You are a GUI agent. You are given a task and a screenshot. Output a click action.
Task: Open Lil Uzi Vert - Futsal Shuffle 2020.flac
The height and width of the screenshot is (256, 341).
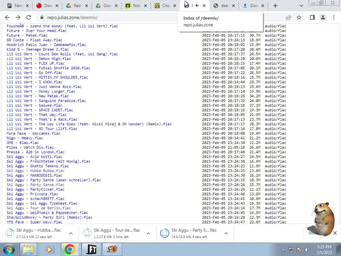(48, 68)
